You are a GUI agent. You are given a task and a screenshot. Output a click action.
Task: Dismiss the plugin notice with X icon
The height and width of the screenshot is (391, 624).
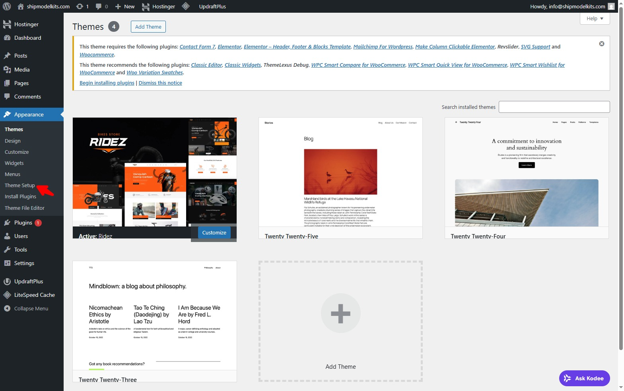(x=601, y=44)
